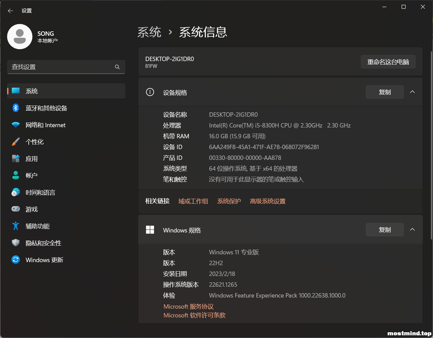Click device ID 6AA249F8-45A1-471F-AE78-068072F96281
The height and width of the screenshot is (338, 433).
(x=264, y=147)
